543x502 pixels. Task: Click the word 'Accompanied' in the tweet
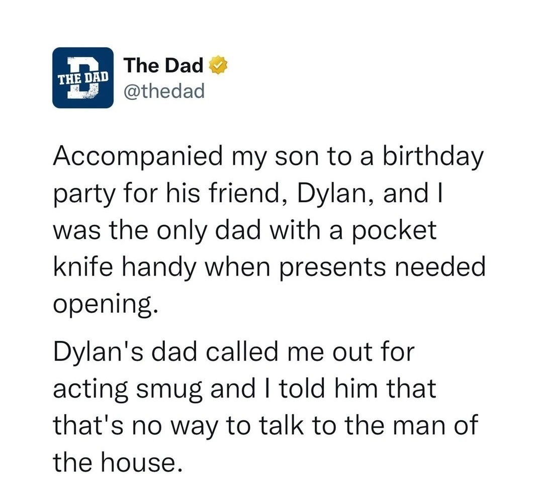(x=137, y=157)
